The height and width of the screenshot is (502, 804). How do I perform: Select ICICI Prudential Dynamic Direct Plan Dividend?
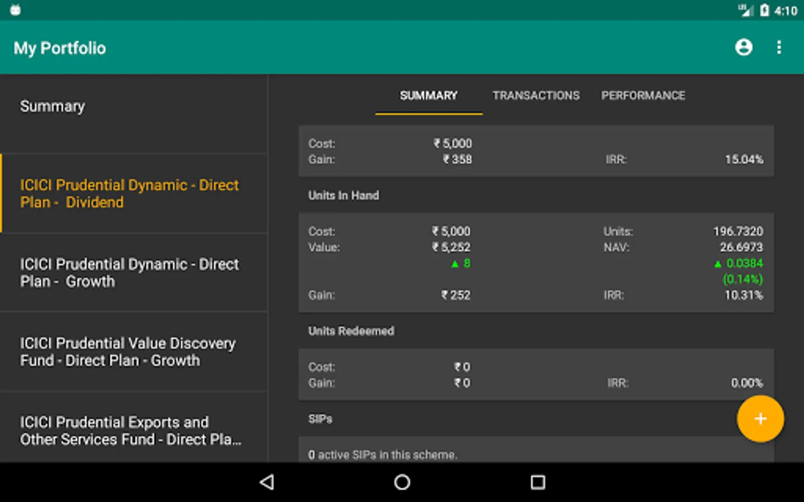click(x=134, y=193)
